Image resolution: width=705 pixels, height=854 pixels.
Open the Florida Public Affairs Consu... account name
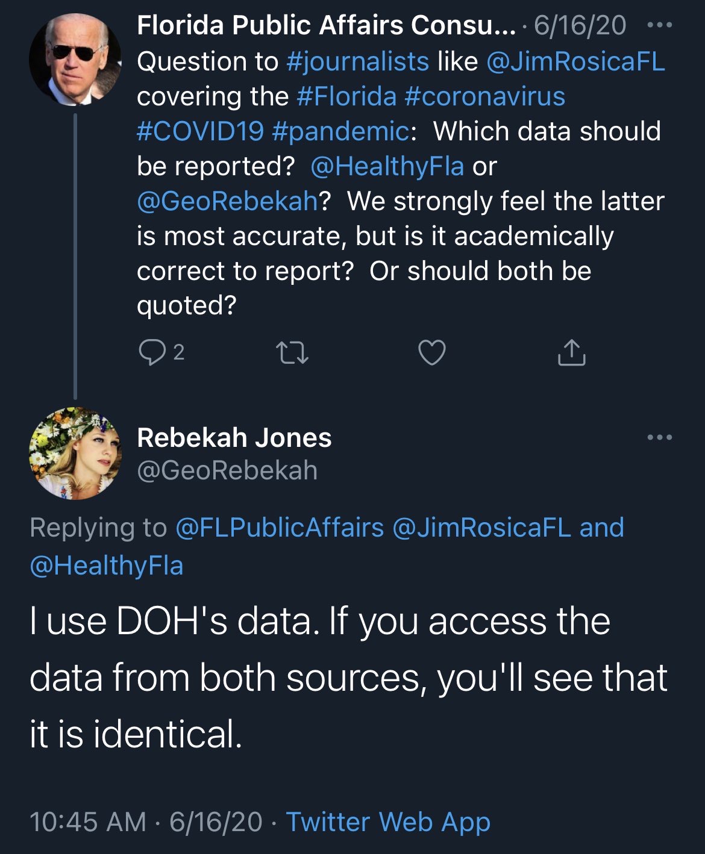326,25
